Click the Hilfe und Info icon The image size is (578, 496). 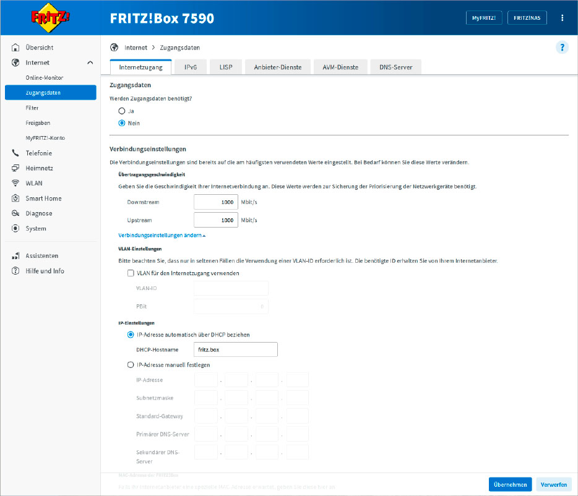point(15,271)
